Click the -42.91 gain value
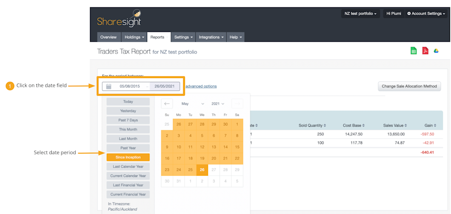 point(428,142)
